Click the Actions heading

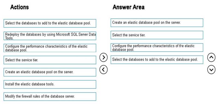coord(19,7)
